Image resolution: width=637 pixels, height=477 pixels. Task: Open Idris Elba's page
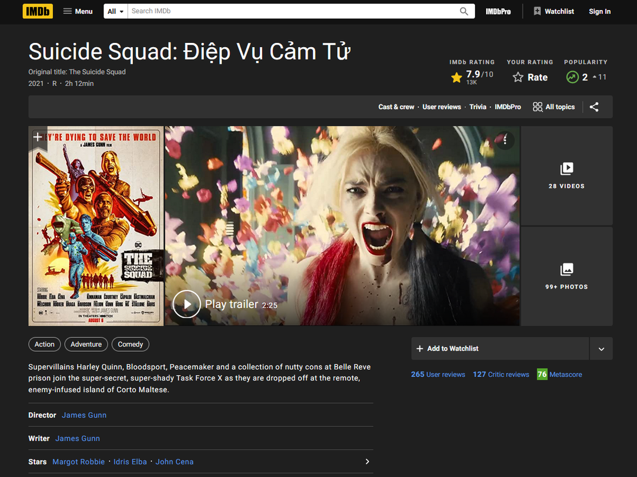click(x=130, y=462)
